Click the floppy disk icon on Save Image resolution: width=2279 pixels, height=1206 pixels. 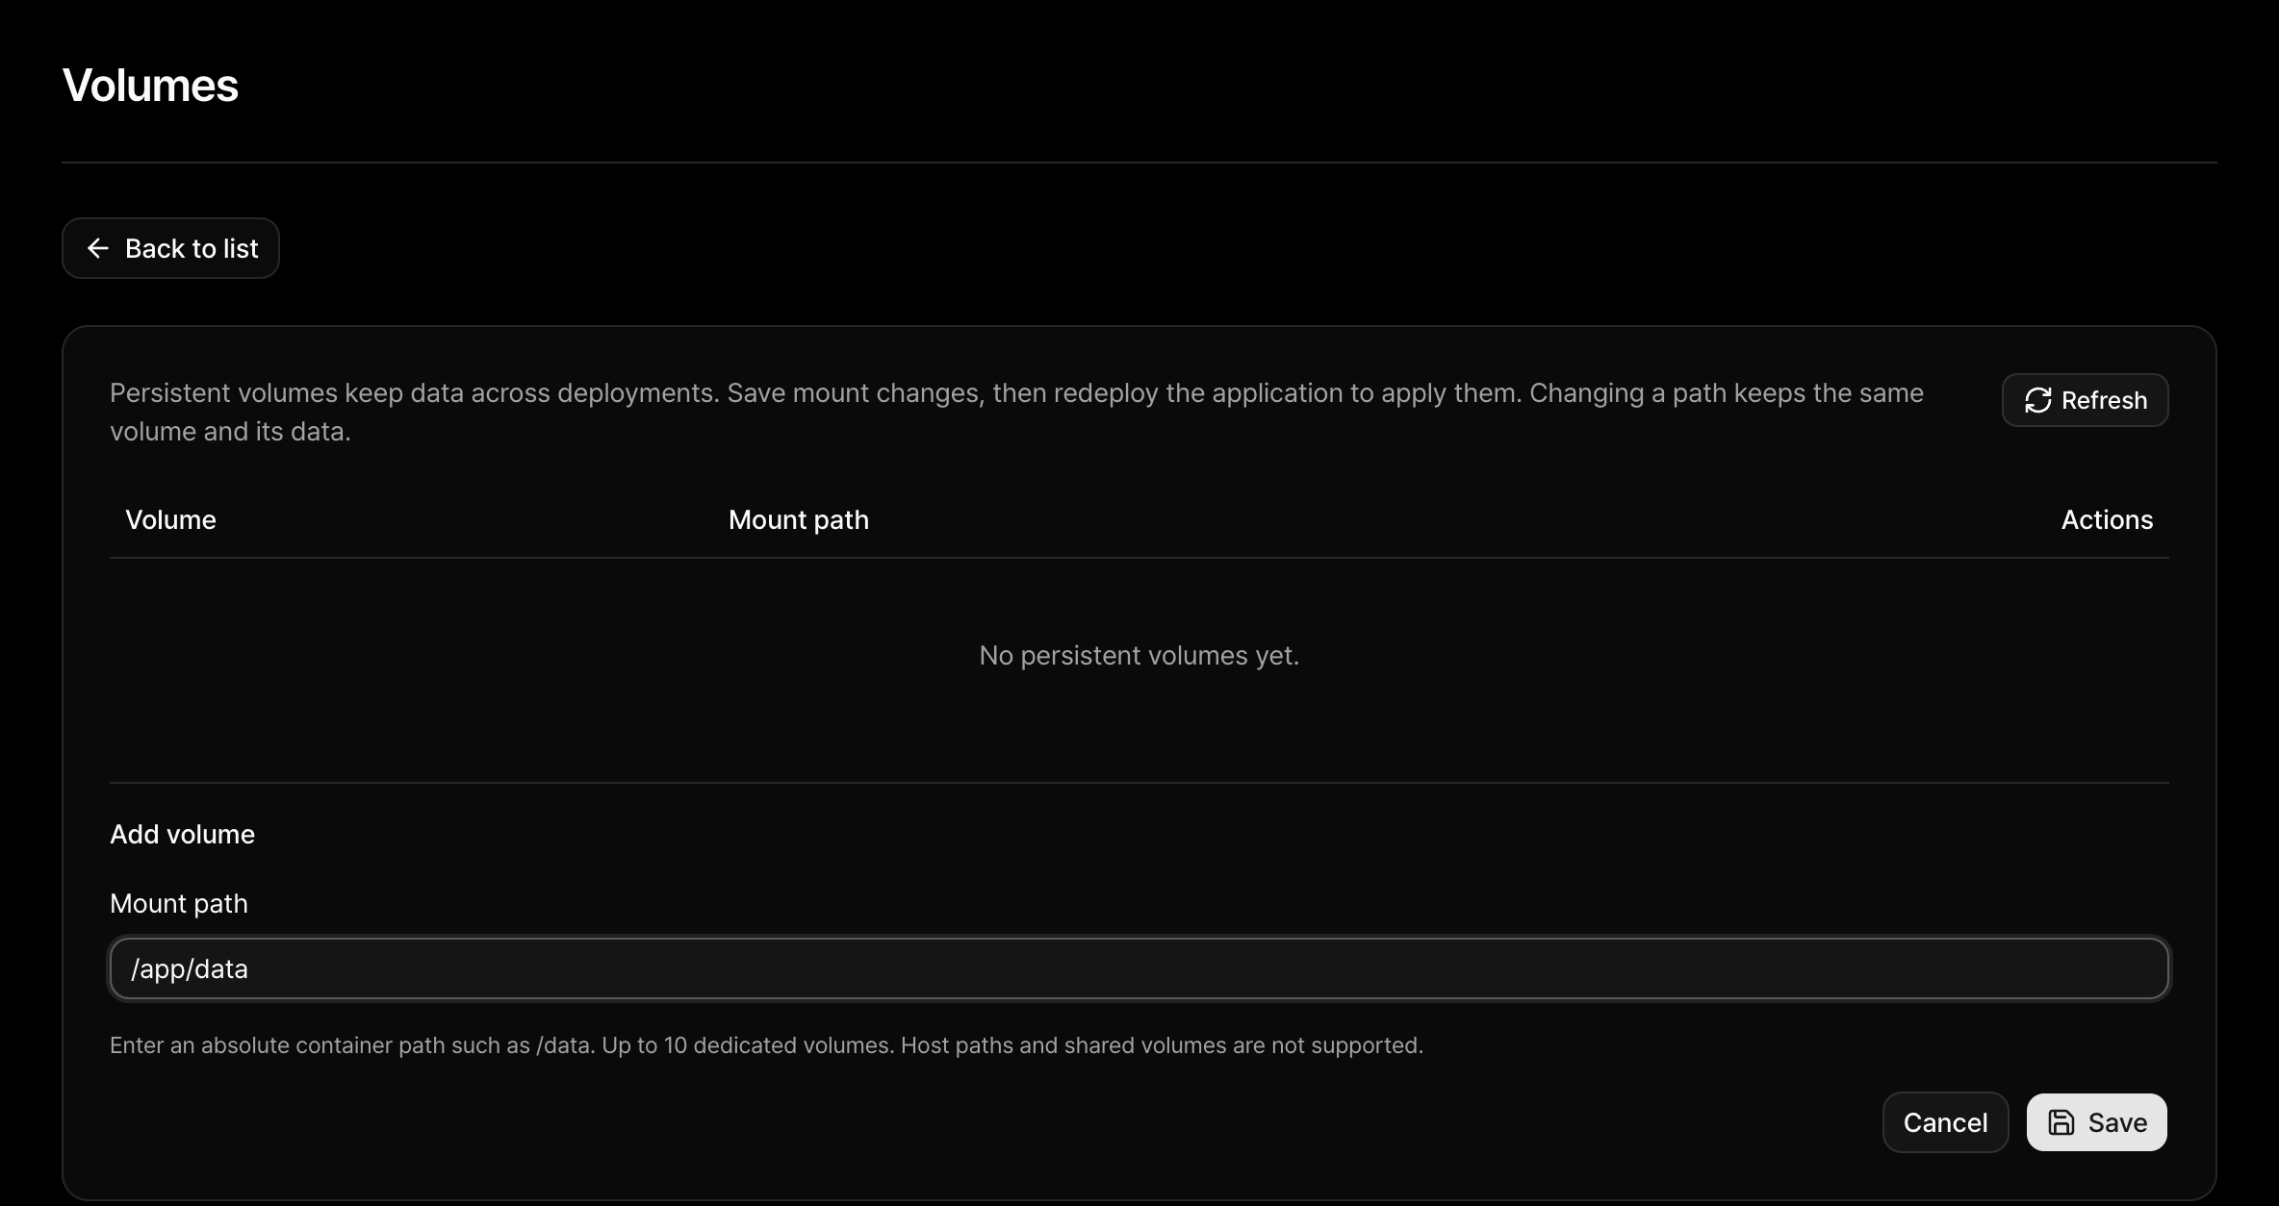(x=2061, y=1122)
